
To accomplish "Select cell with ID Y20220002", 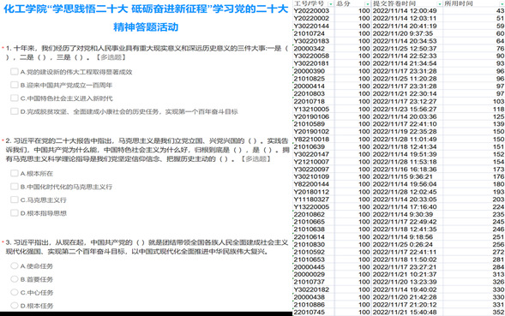I will pos(313,18).
